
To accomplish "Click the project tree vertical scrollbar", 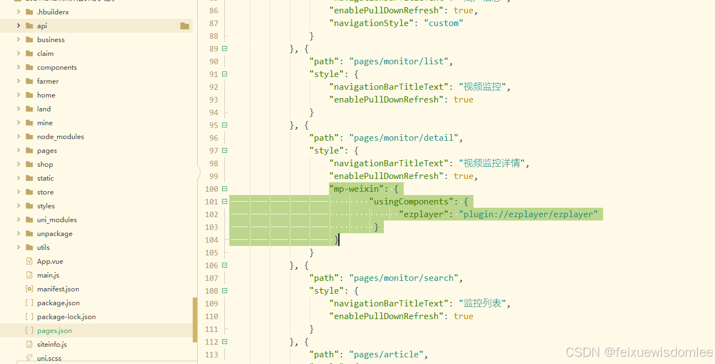I will tap(195, 319).
